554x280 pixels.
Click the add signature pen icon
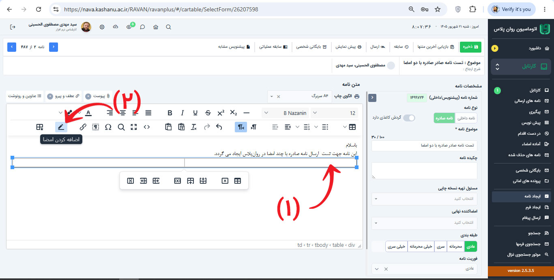[61, 127]
